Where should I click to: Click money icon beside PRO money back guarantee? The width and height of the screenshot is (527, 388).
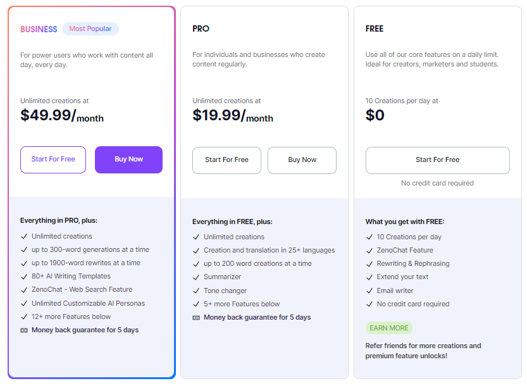[196, 318]
